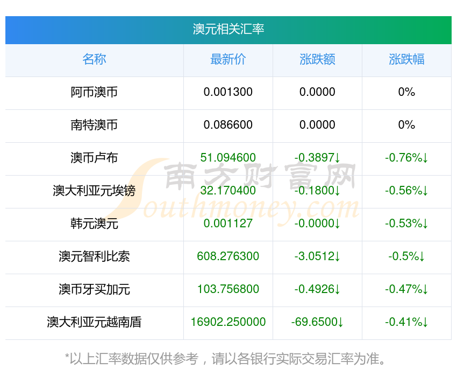Click the price 51.094600

[x=228, y=158]
